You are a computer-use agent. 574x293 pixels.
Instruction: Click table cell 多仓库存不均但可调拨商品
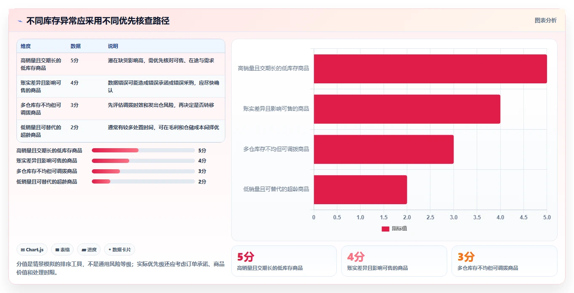click(41, 109)
